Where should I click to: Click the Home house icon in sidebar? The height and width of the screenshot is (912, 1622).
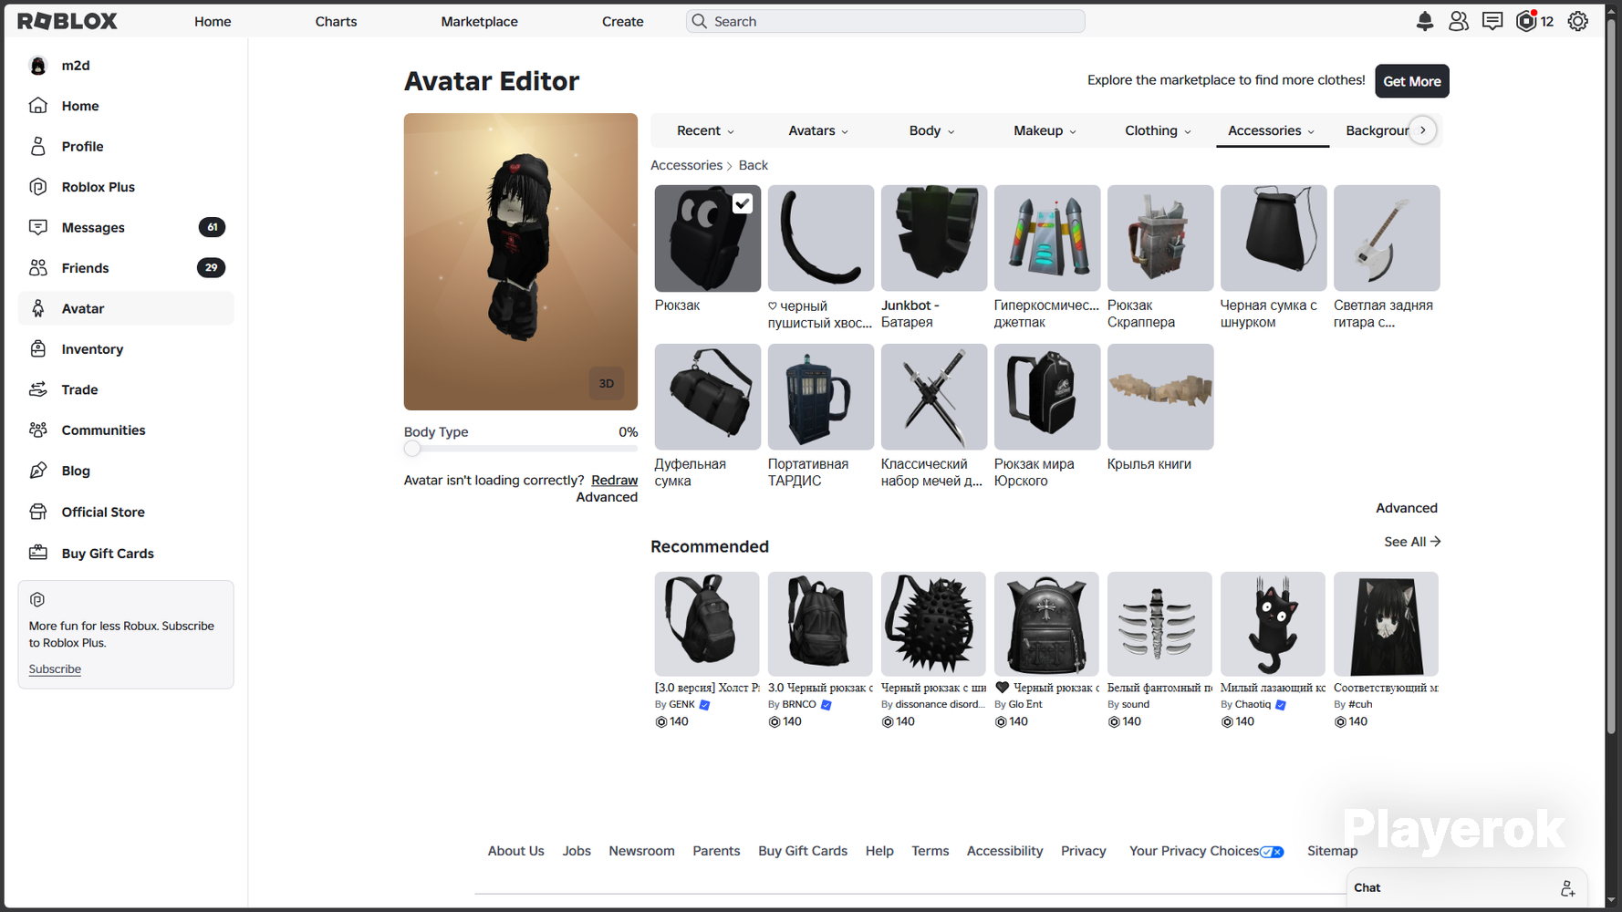coord(38,106)
